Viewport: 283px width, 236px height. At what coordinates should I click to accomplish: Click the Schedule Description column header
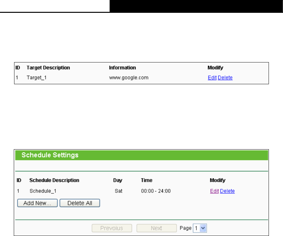[x=54, y=180]
